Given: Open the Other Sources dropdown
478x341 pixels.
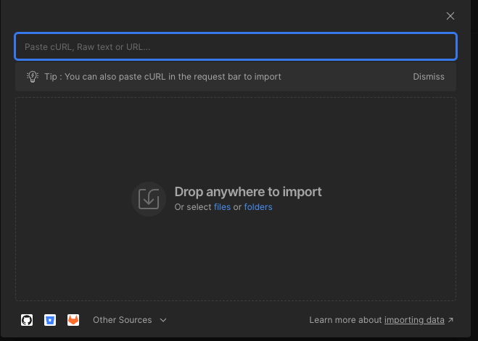Looking at the screenshot, I should coord(123,320).
